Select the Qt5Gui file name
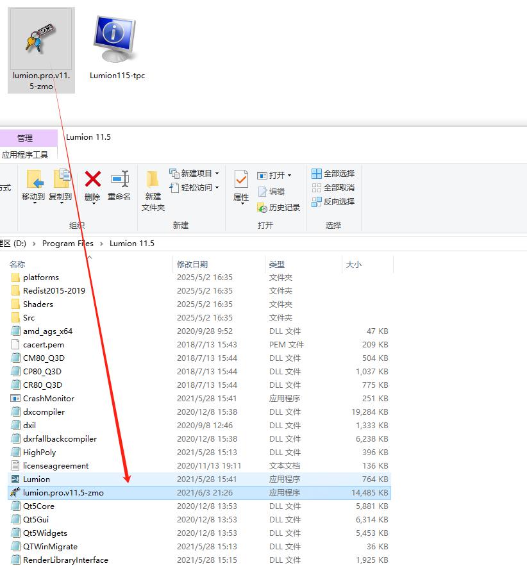 [x=36, y=519]
